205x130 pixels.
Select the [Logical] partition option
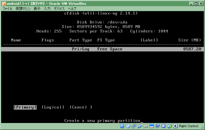coord(53,107)
